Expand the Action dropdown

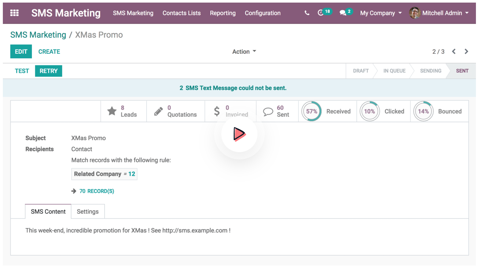click(x=244, y=51)
